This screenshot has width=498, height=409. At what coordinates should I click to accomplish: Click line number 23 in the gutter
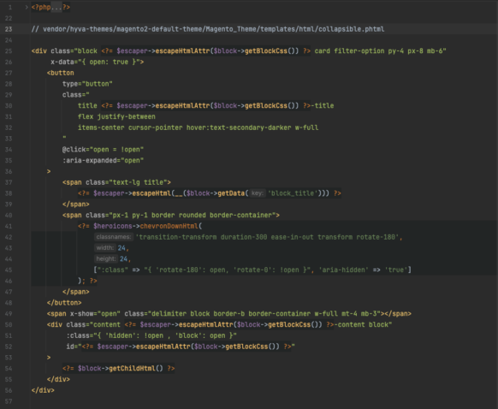(9, 29)
